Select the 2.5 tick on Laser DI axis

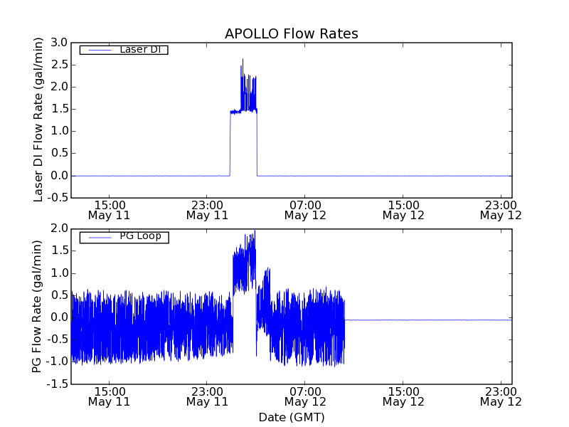pos(59,65)
